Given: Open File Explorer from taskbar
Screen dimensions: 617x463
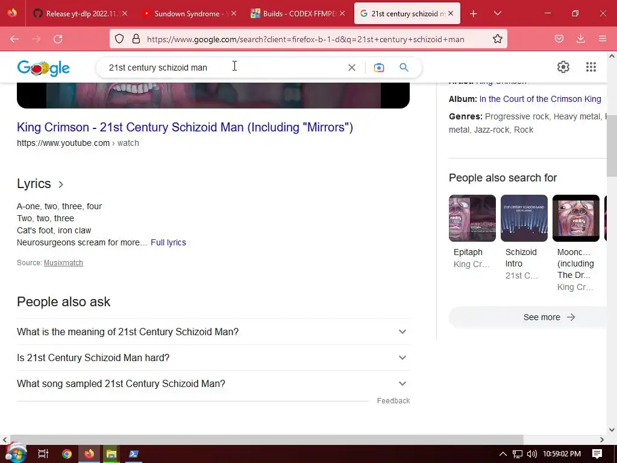Looking at the screenshot, I should pyautogui.click(x=111, y=454).
